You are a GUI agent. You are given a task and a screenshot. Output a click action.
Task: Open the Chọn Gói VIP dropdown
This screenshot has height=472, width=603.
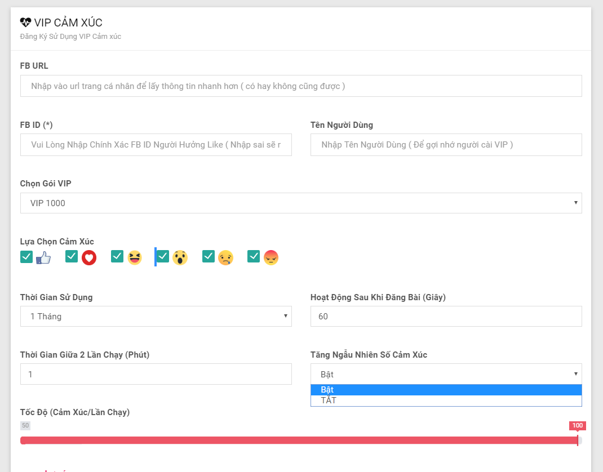[x=301, y=203]
